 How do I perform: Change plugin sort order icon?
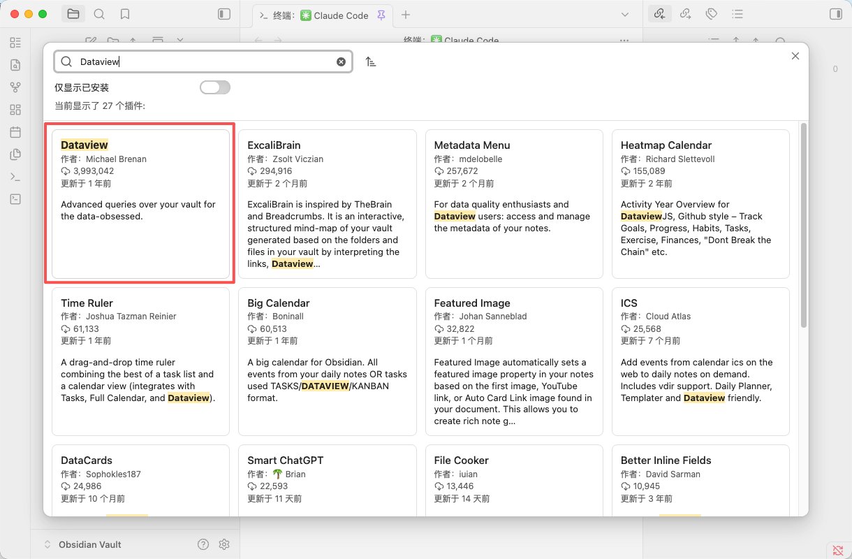[x=371, y=61]
